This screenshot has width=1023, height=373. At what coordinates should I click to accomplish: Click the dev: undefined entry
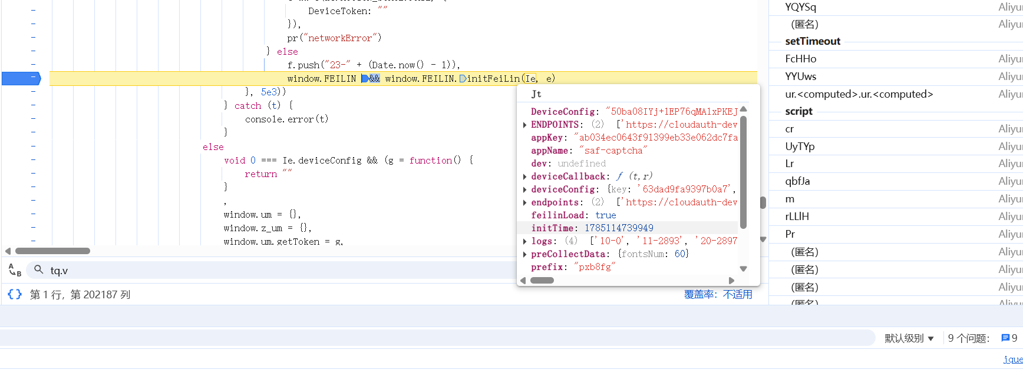tap(568, 164)
